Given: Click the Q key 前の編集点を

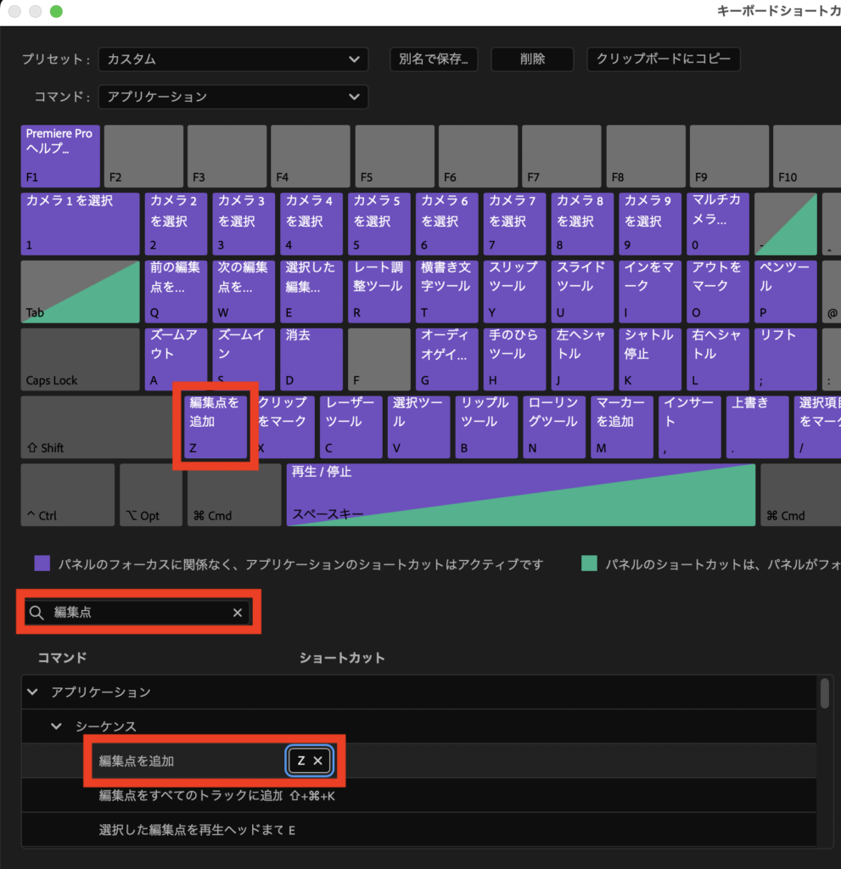Looking at the screenshot, I should click(176, 292).
